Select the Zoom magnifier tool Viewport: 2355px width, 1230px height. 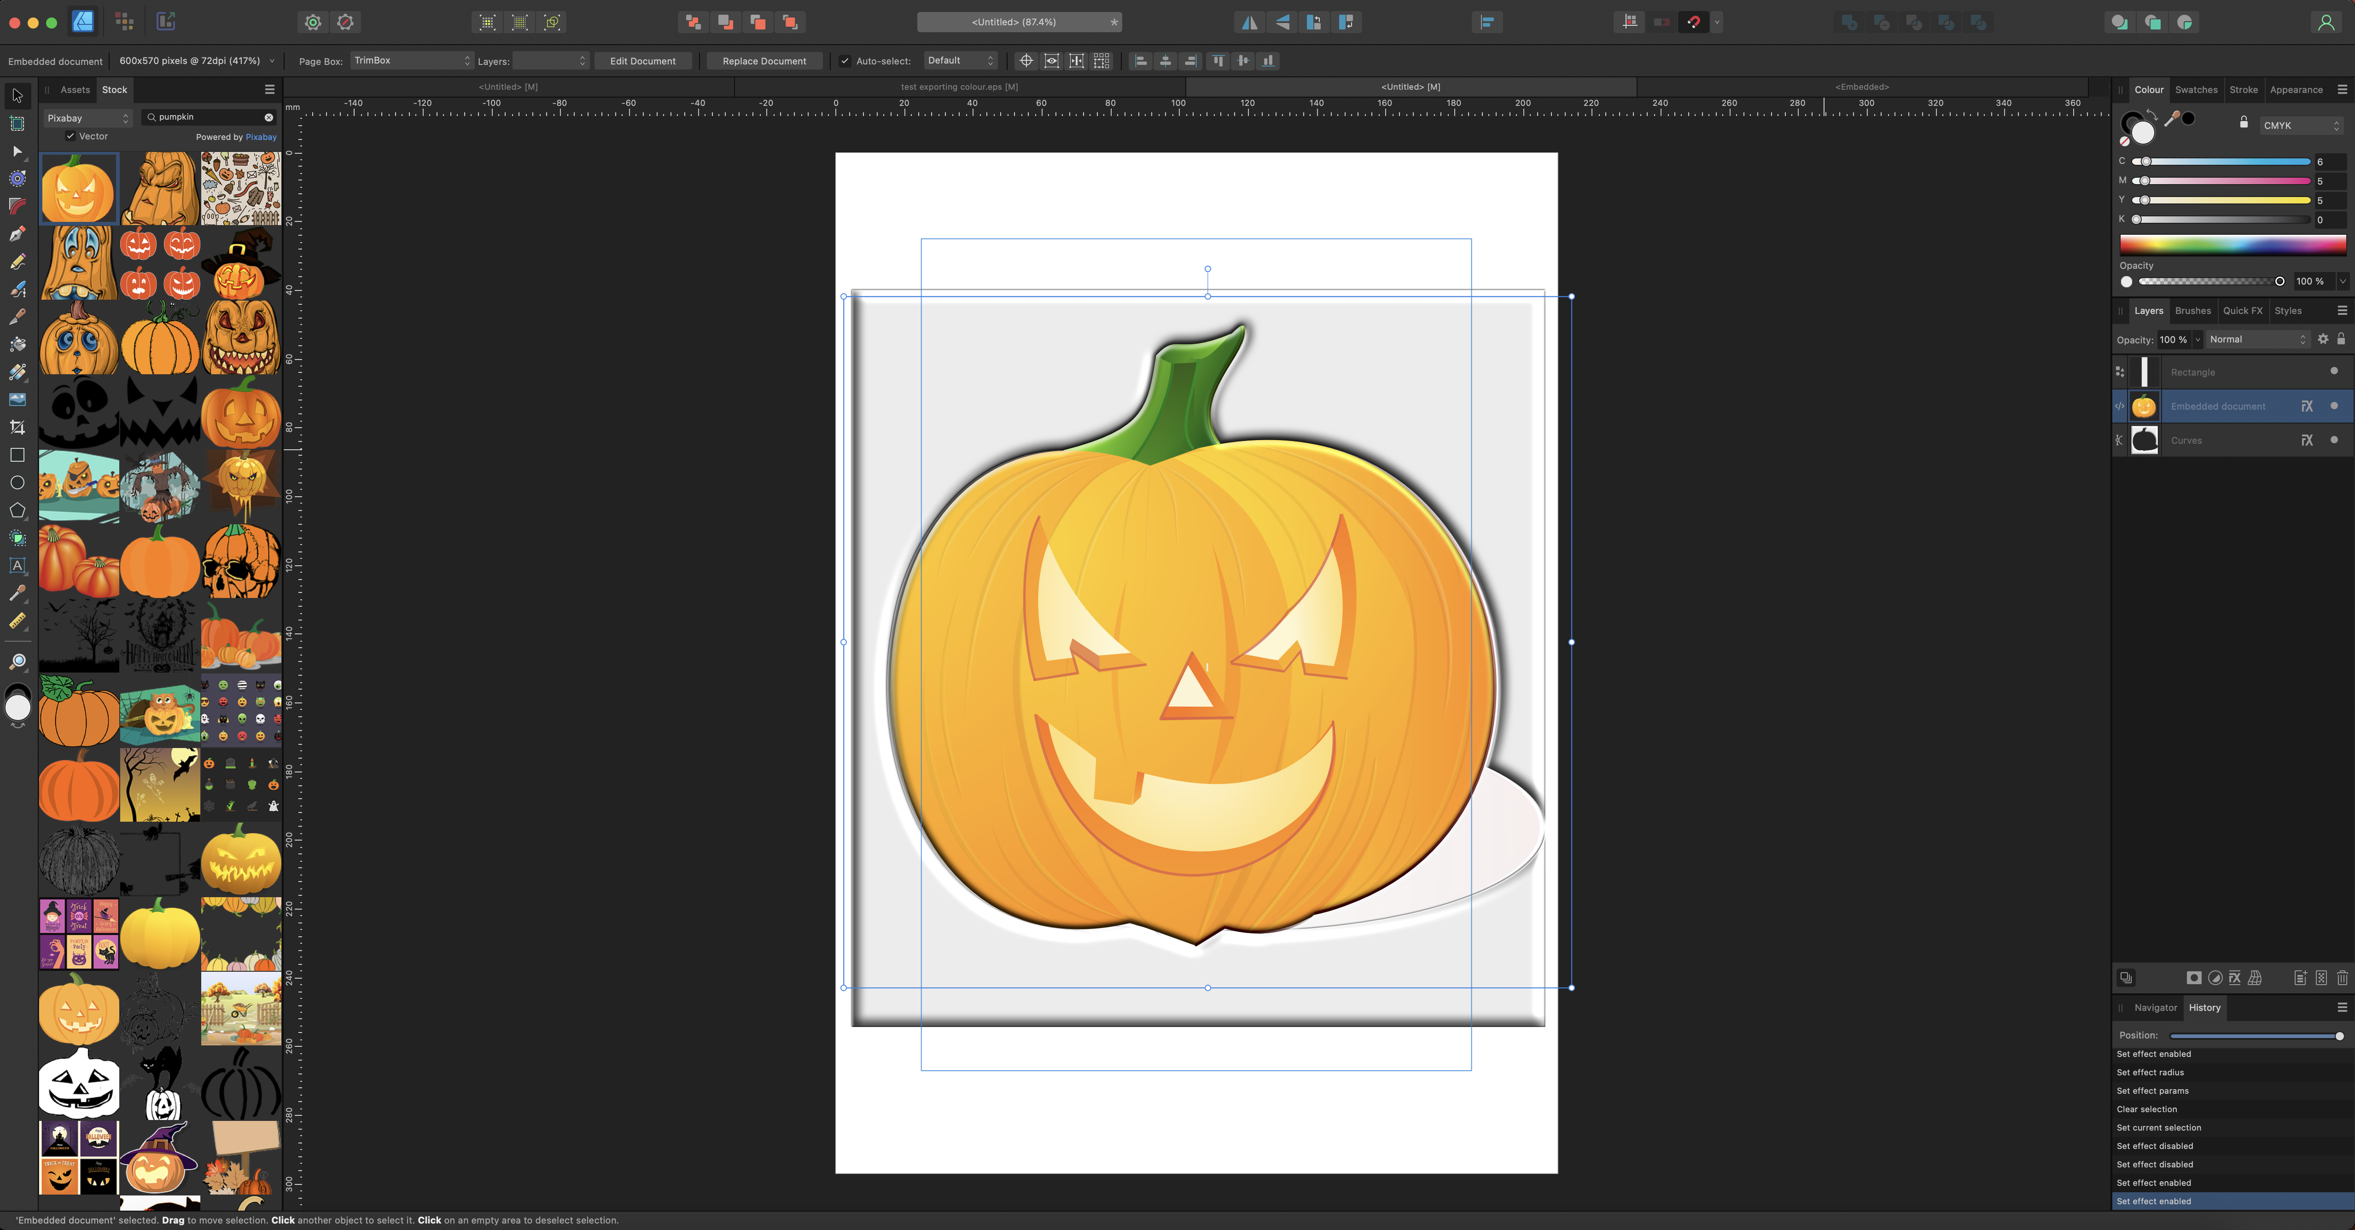(17, 661)
